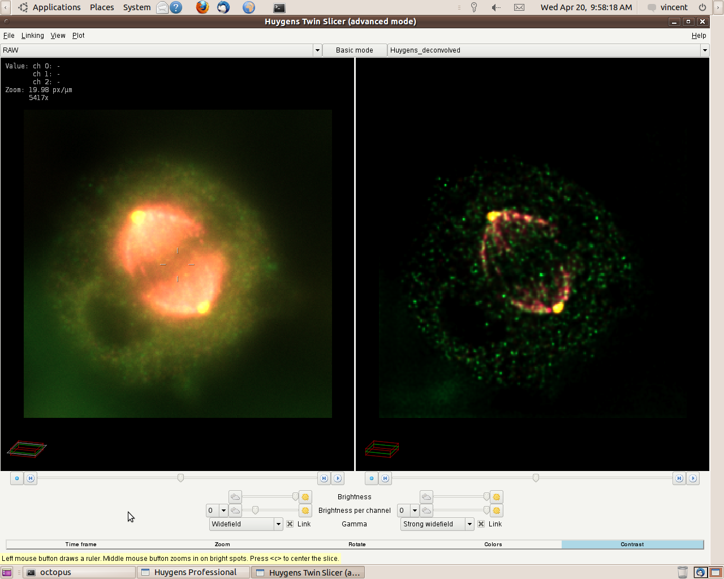Open the Huygens_deconvolved image dropdown
Image resolution: width=724 pixels, height=579 pixels.
pyautogui.click(x=705, y=50)
